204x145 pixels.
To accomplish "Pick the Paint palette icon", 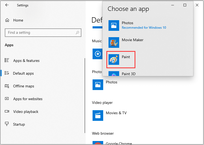I will pyautogui.click(x=114, y=59).
